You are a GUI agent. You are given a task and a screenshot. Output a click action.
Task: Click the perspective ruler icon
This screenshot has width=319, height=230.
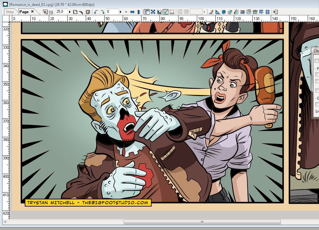255,12
